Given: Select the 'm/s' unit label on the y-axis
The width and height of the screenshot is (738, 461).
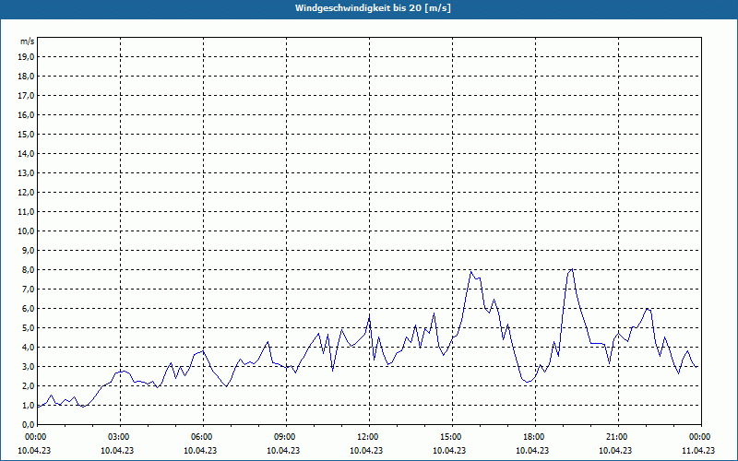Looking at the screenshot, I should coord(27,41).
